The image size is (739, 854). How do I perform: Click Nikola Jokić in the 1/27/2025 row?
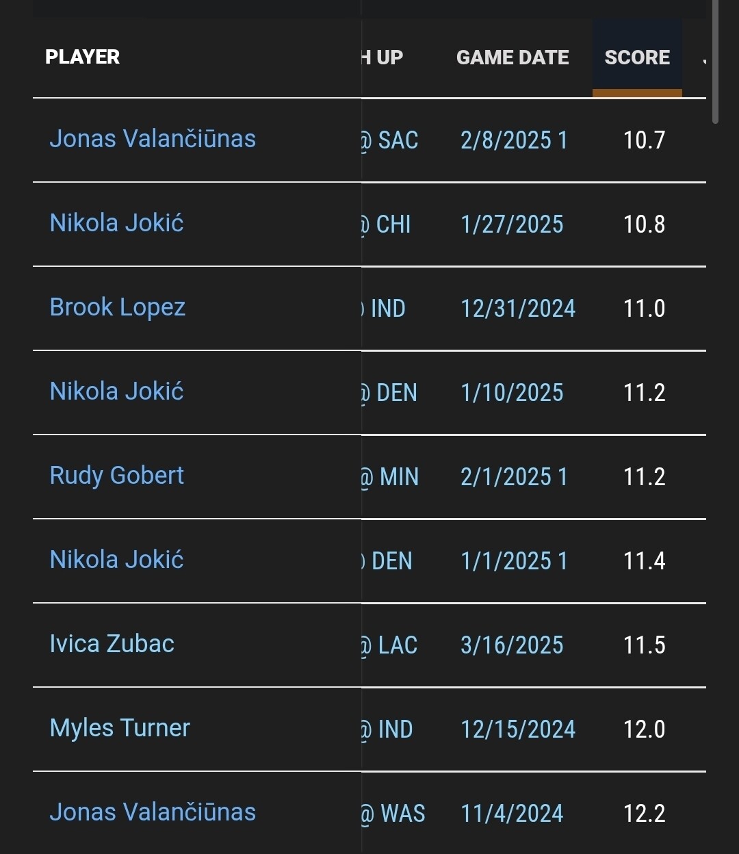[117, 223]
